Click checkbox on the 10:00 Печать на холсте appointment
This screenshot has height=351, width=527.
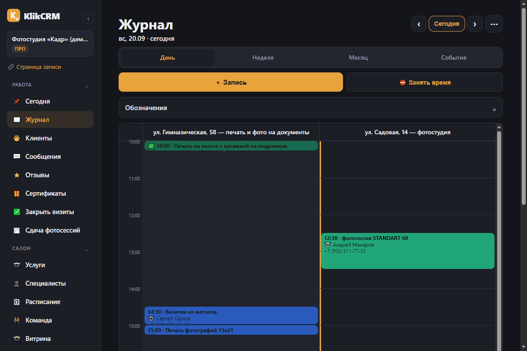tap(151, 146)
